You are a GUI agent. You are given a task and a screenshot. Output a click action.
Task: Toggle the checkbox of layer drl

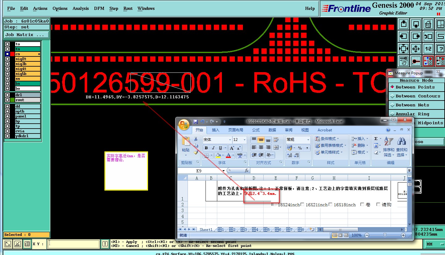7,95
